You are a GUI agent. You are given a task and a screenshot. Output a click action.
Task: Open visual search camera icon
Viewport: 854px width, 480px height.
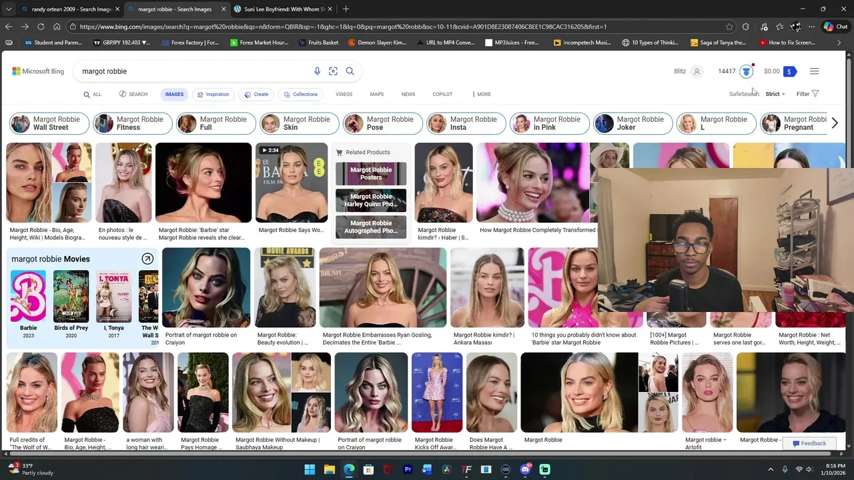(x=333, y=71)
